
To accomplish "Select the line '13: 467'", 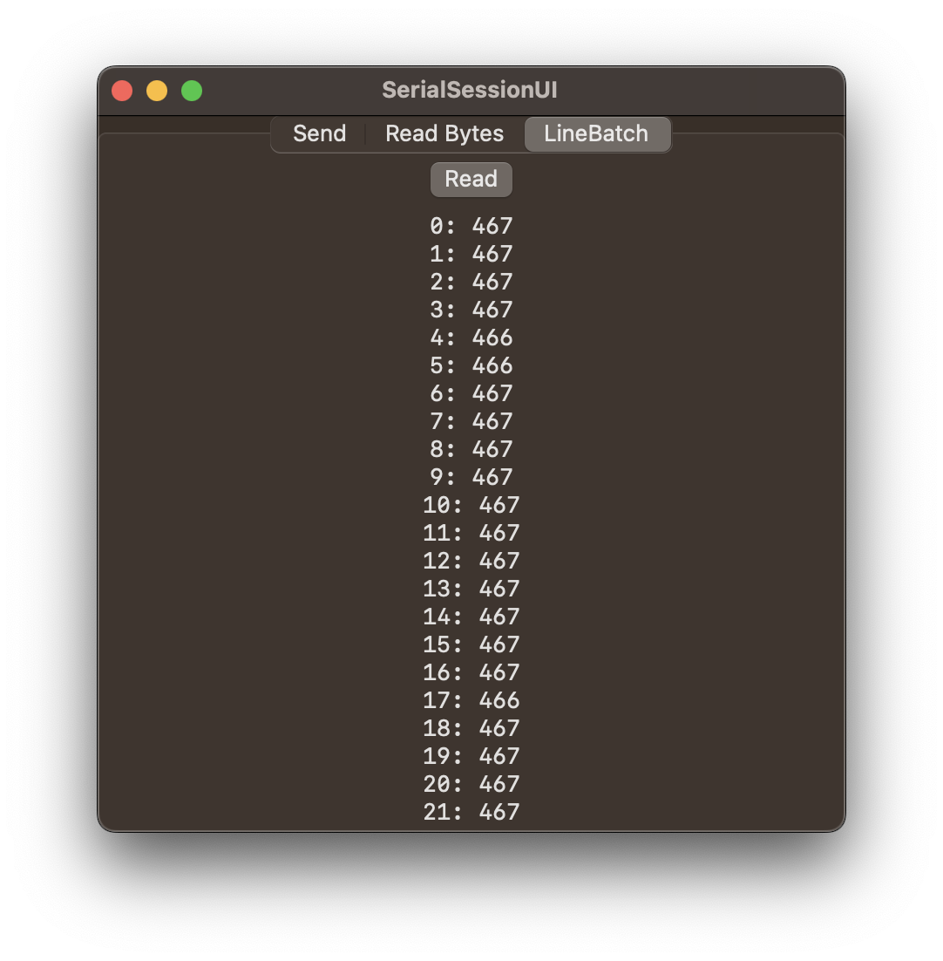I will click(x=471, y=589).
